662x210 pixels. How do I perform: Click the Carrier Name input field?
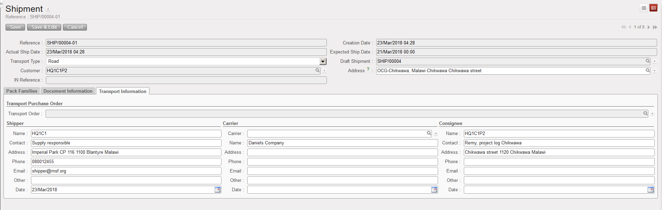(342, 143)
